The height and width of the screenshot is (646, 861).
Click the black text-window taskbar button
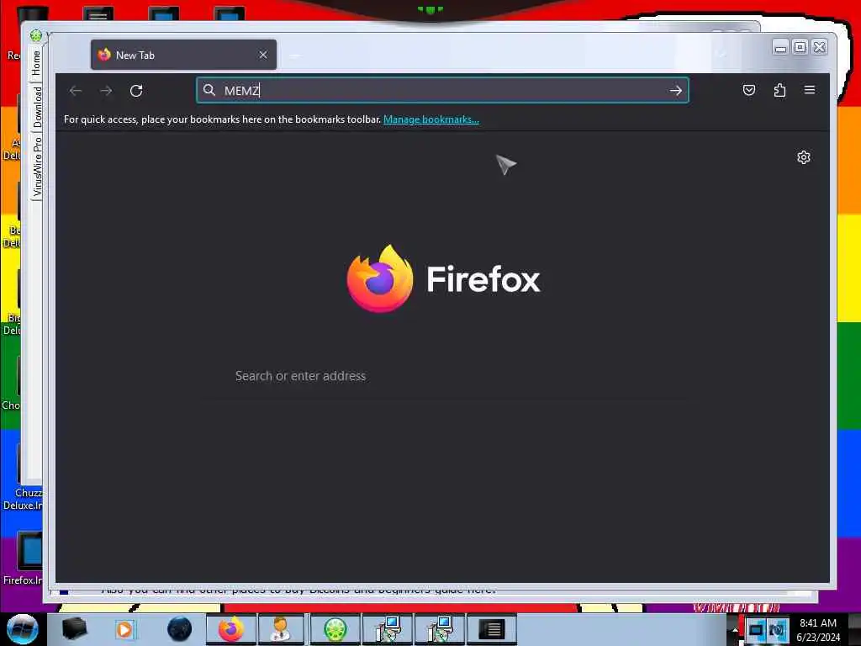(x=491, y=629)
